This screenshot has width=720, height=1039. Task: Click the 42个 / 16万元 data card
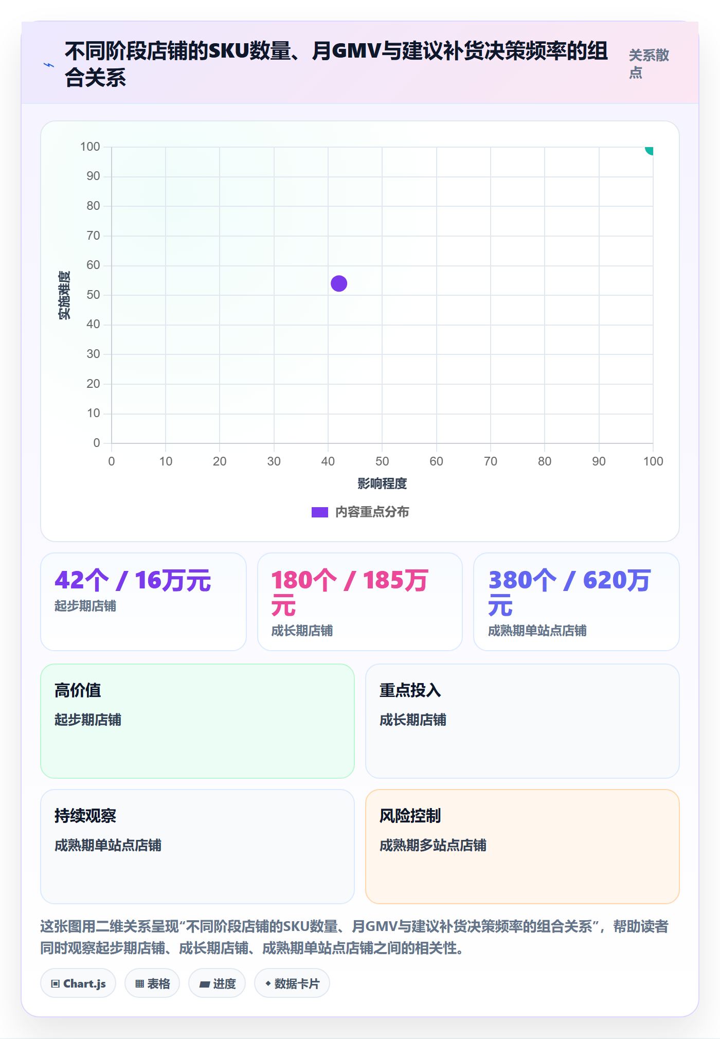143,602
